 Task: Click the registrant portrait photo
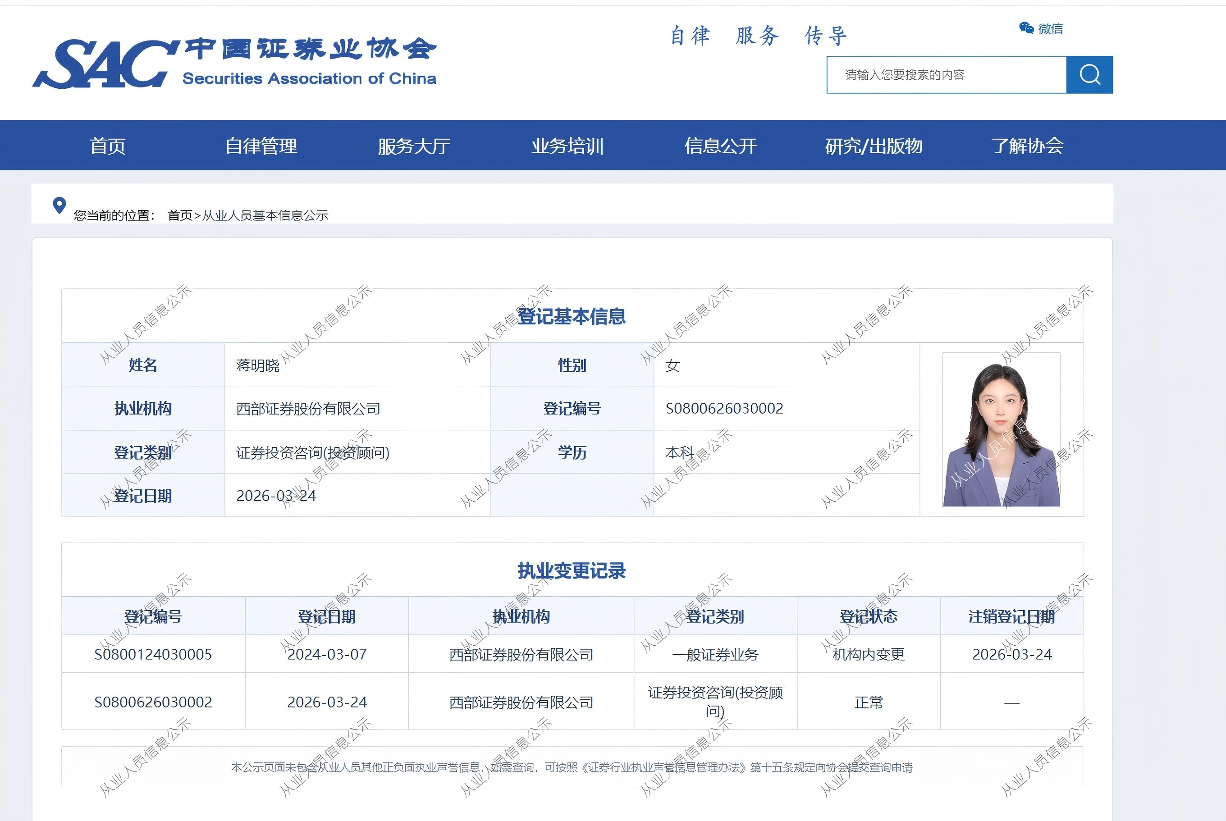tap(1001, 430)
